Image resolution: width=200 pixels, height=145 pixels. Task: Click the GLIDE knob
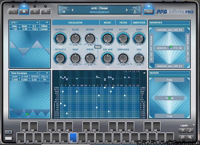click(75, 38)
